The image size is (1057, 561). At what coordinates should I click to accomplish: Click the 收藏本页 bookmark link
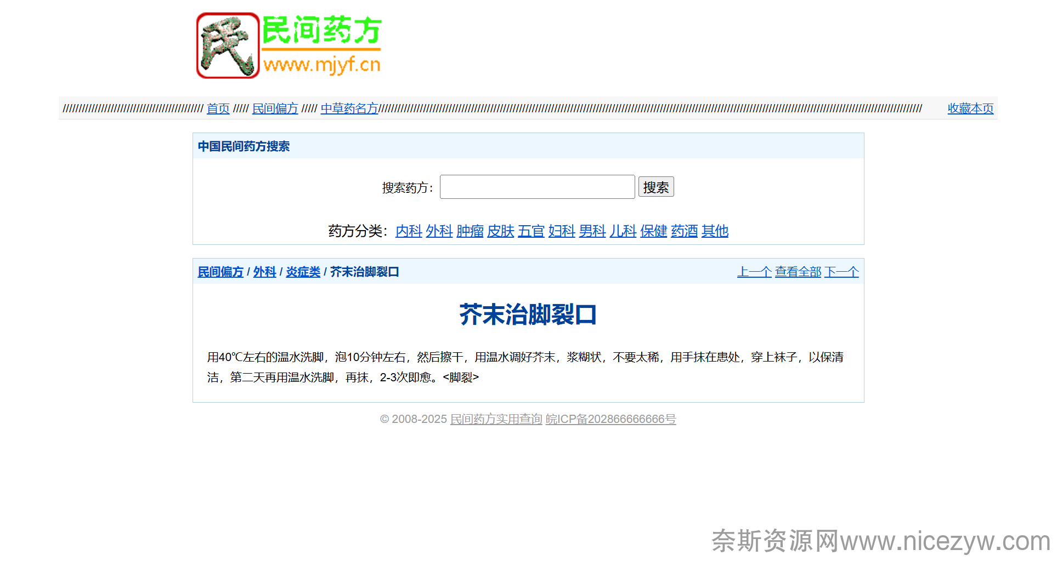pyautogui.click(x=970, y=108)
